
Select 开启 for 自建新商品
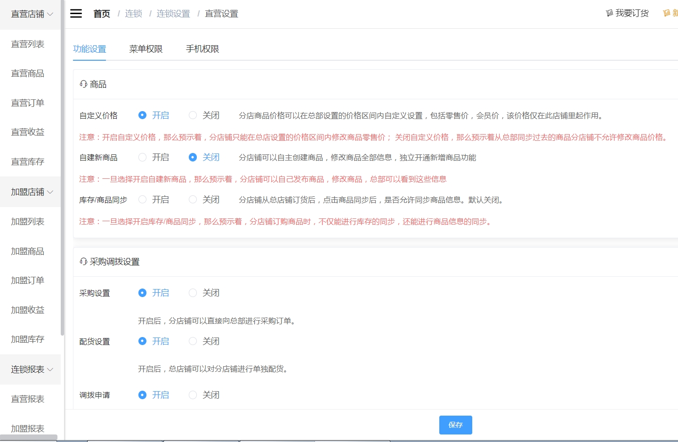[x=154, y=157]
